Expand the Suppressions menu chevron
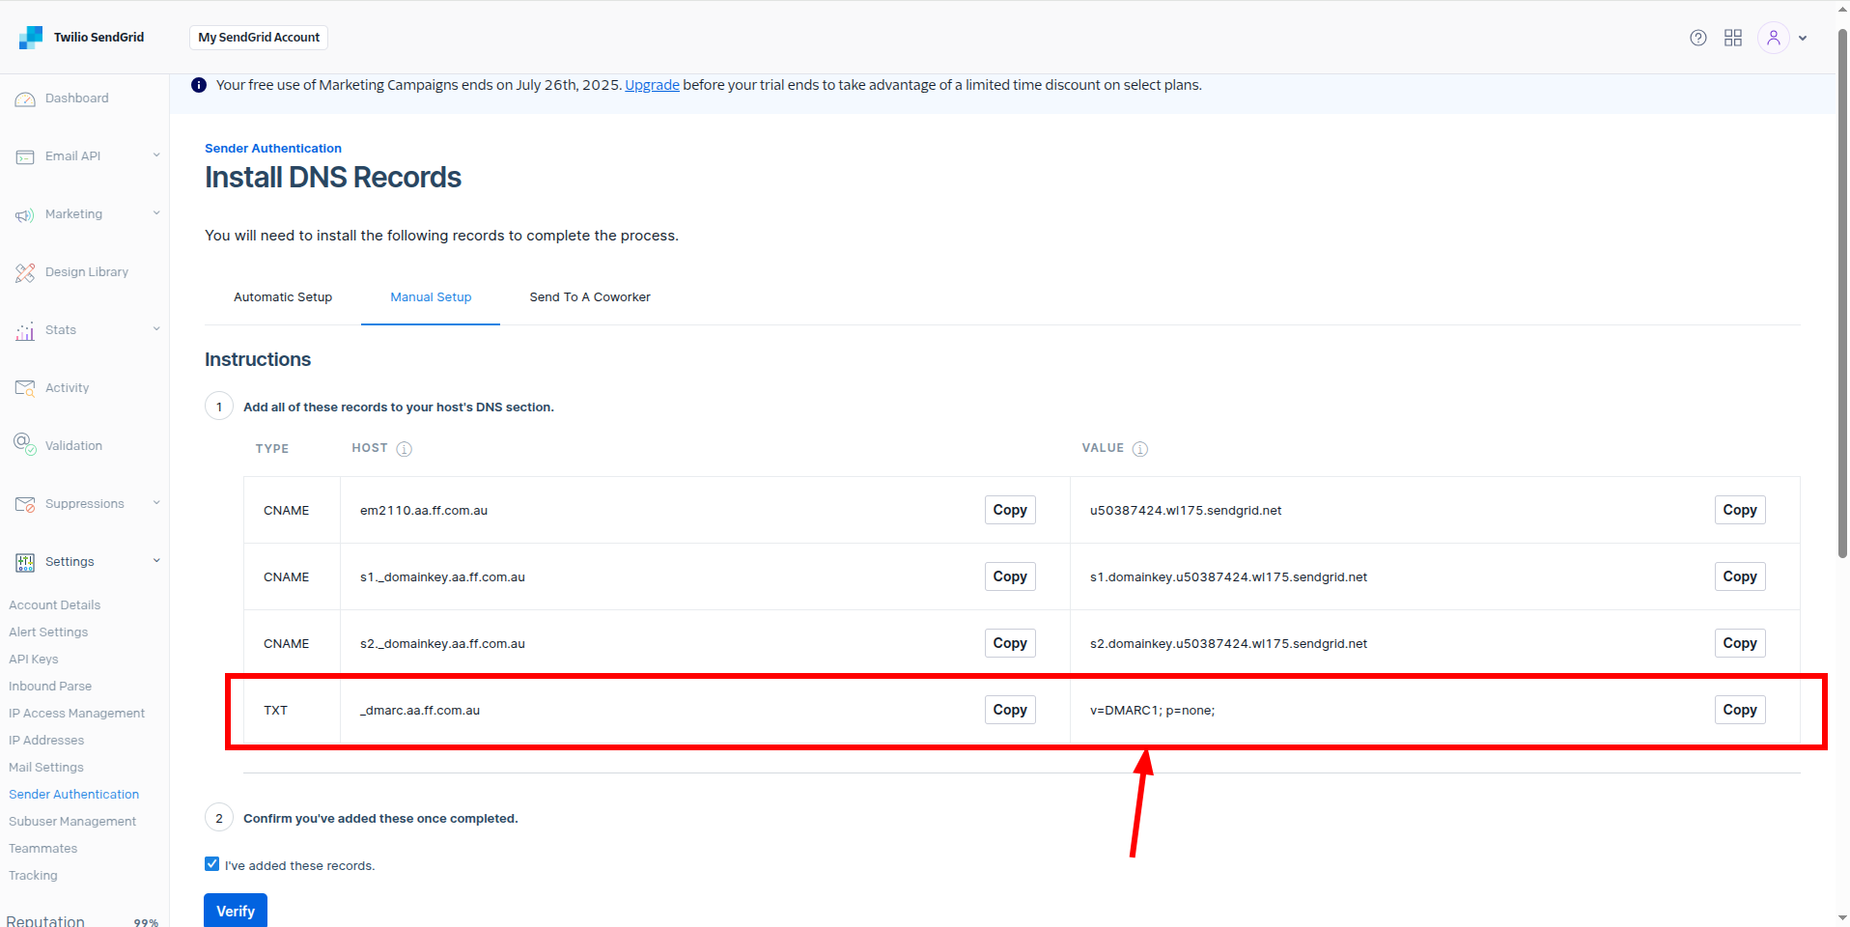The image size is (1850, 927). tap(156, 503)
